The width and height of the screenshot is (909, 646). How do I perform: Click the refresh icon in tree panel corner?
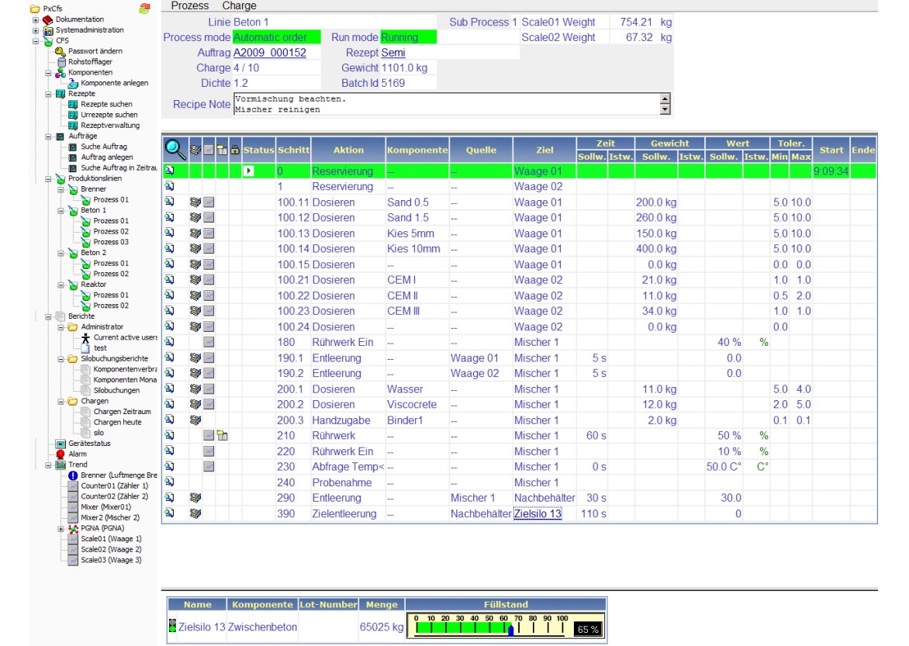144,9
